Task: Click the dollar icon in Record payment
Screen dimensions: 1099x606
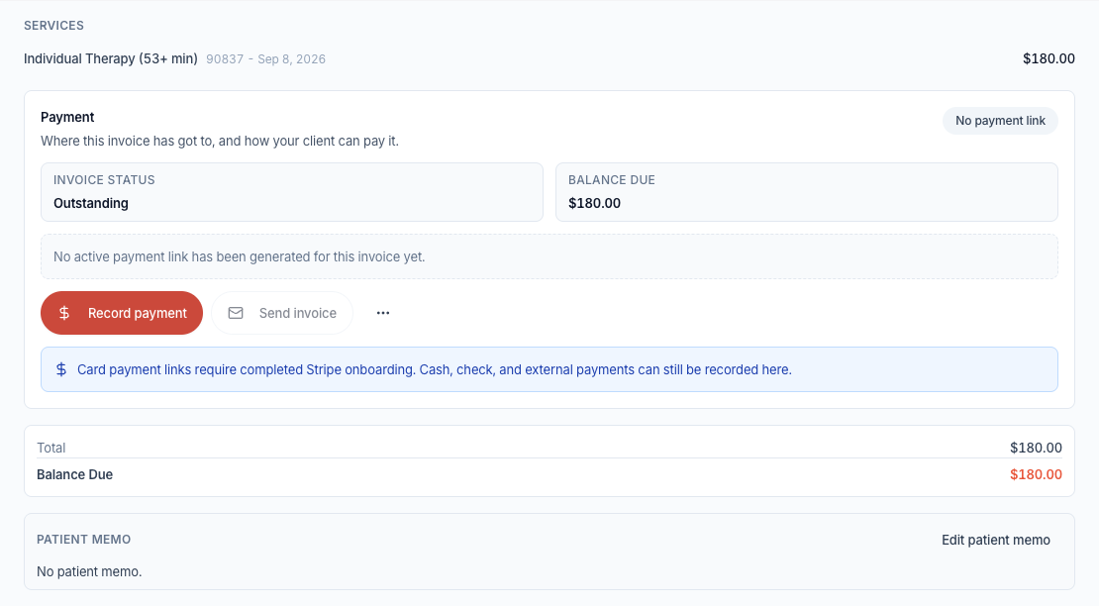Action: pos(63,313)
